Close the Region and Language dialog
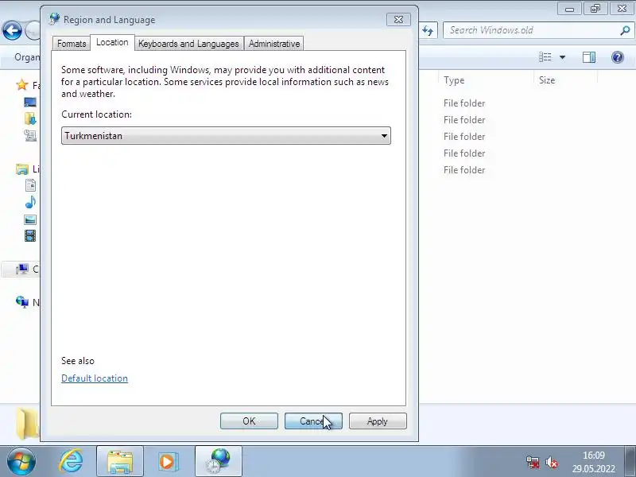636x477 pixels. [399, 19]
